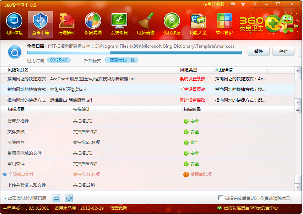Image resolution: width=303 pixels, height=214 pixels.
Task: Open the 速度最快 scan mode selector
Action: [x=121, y=60]
